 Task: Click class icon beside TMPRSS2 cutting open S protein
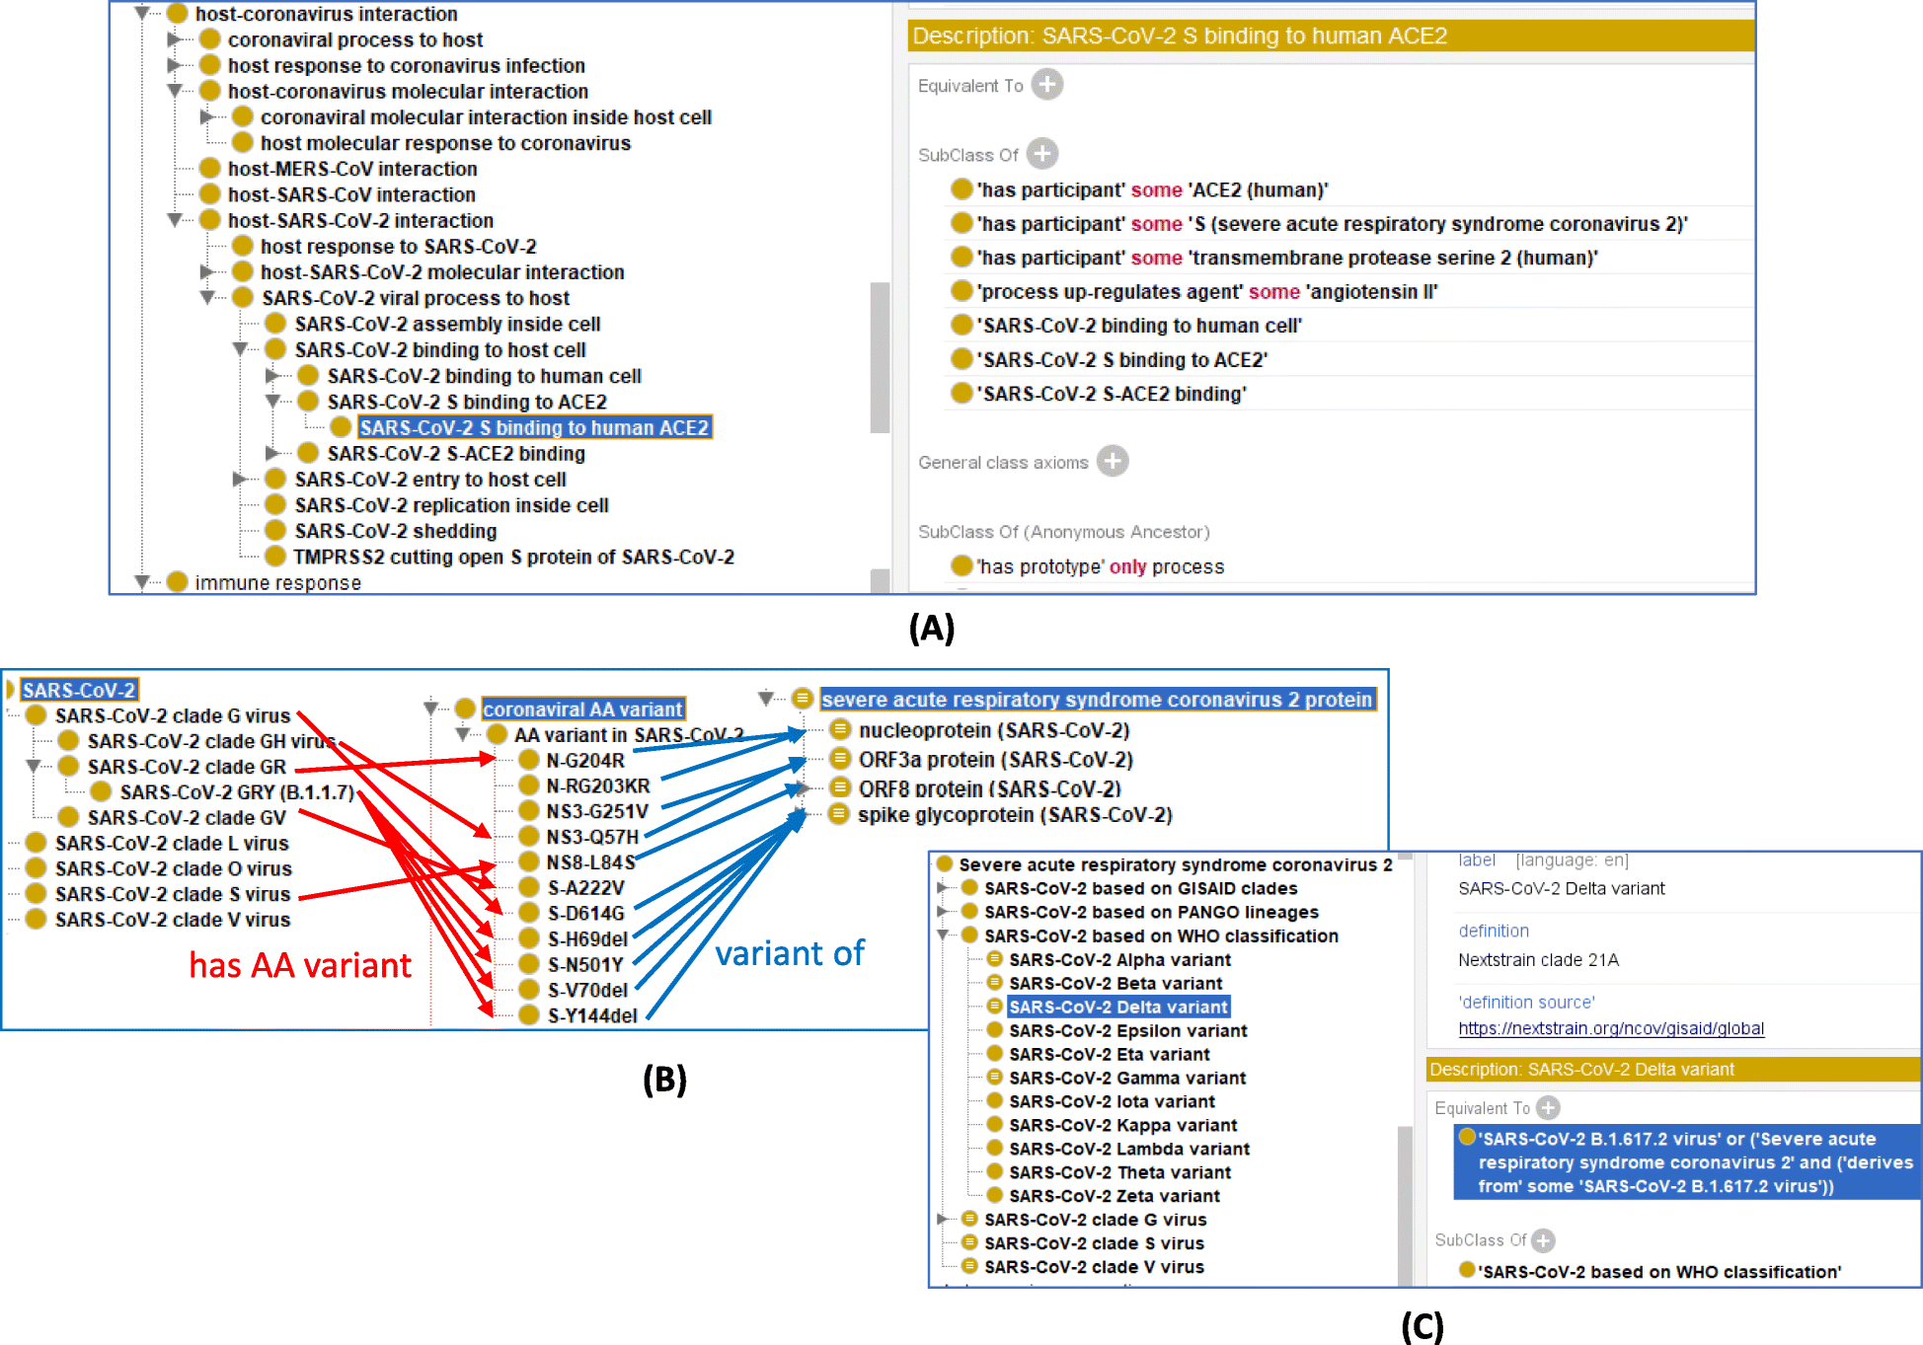(x=275, y=557)
